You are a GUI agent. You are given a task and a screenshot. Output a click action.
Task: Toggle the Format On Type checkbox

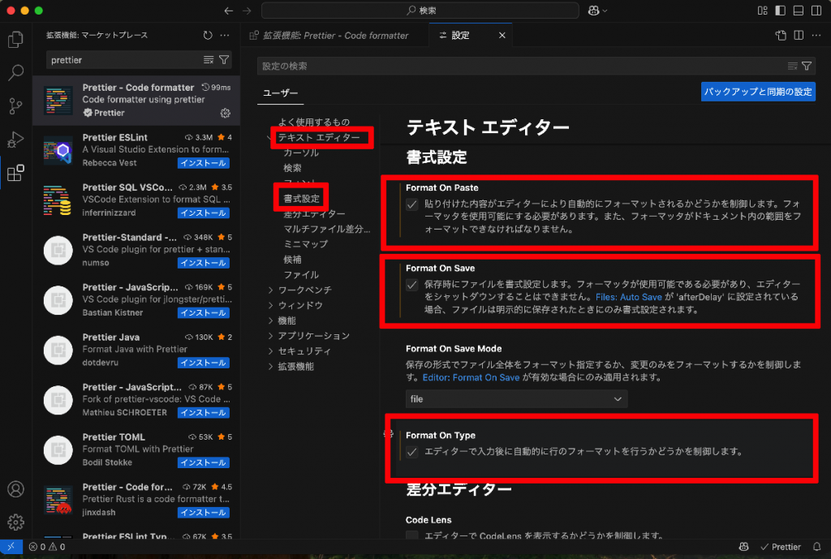click(x=411, y=452)
